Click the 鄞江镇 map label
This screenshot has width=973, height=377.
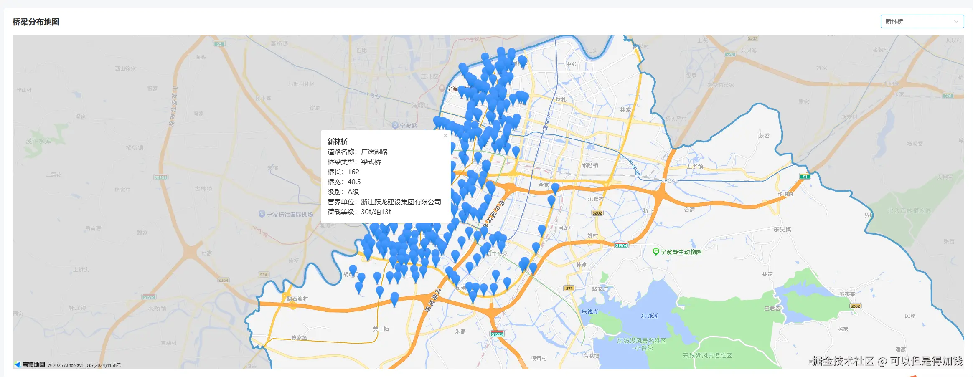[x=77, y=308]
